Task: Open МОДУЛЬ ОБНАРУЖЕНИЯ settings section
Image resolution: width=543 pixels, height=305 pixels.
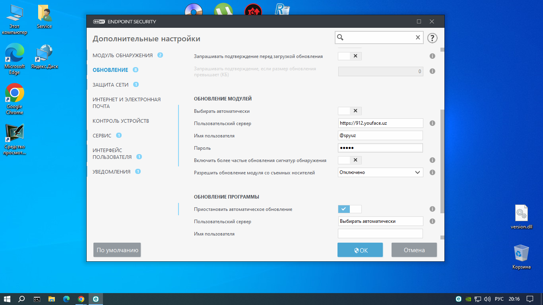Action: tap(122, 55)
